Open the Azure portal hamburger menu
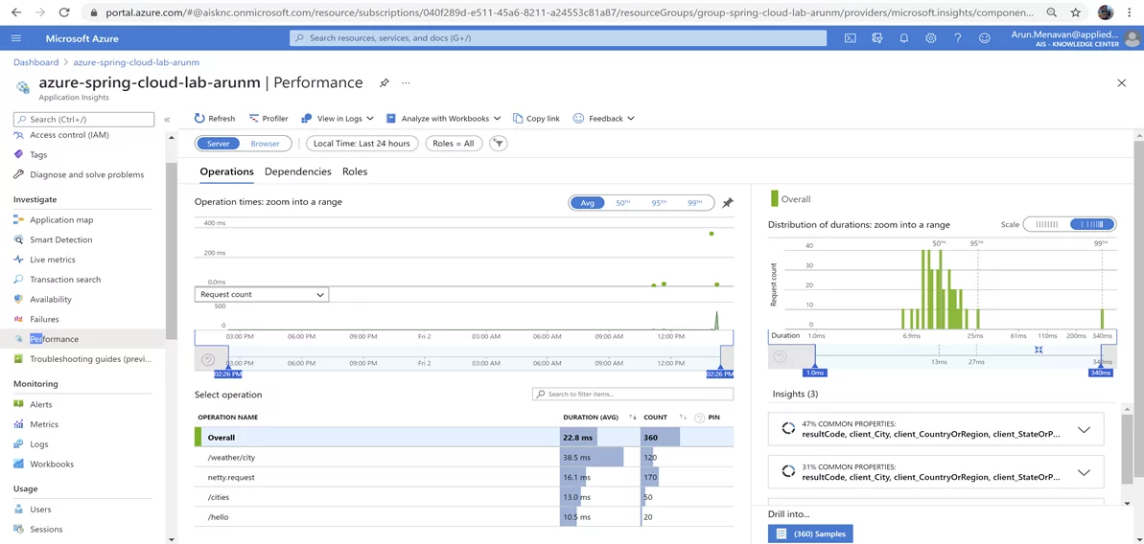The height and width of the screenshot is (544, 1144). (x=16, y=38)
